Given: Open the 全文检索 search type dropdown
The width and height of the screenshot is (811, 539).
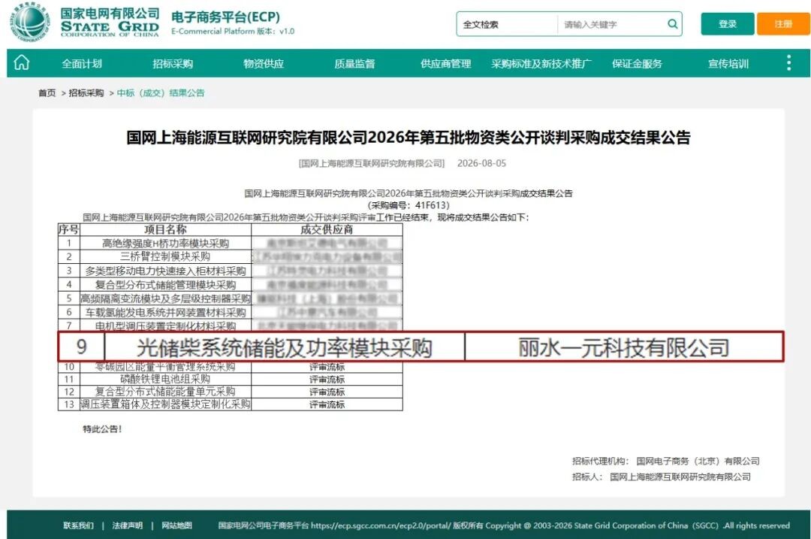Looking at the screenshot, I should point(506,24).
